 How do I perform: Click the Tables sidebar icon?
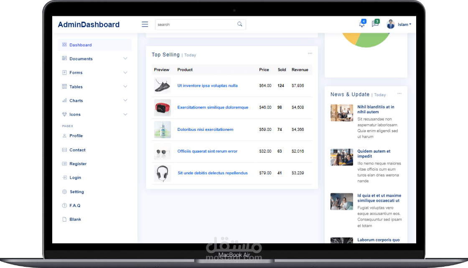pyautogui.click(x=64, y=86)
